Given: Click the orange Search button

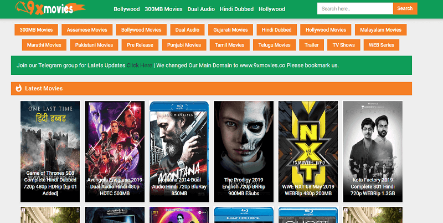Looking at the screenshot, I should (x=405, y=8).
